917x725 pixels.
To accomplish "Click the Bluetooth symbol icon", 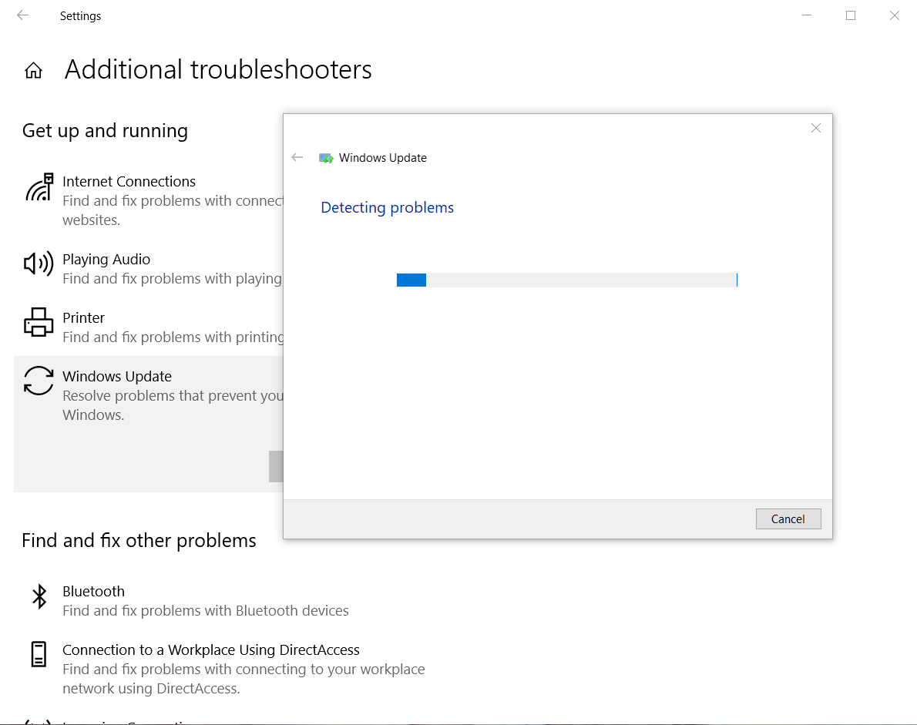I will click(39, 596).
